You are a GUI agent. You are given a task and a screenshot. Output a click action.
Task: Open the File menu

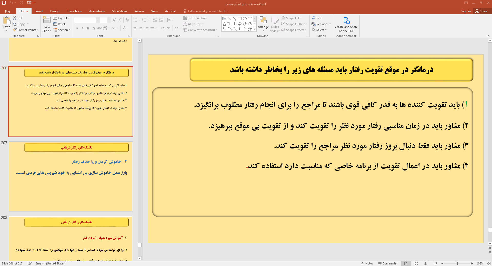7,11
